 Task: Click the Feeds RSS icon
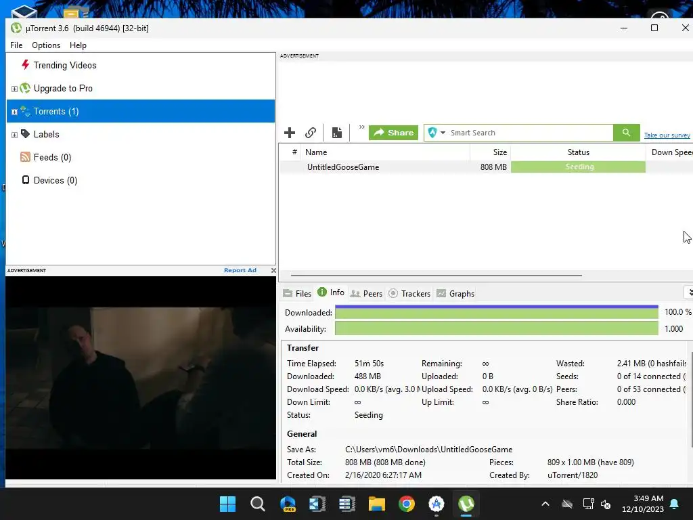26,157
